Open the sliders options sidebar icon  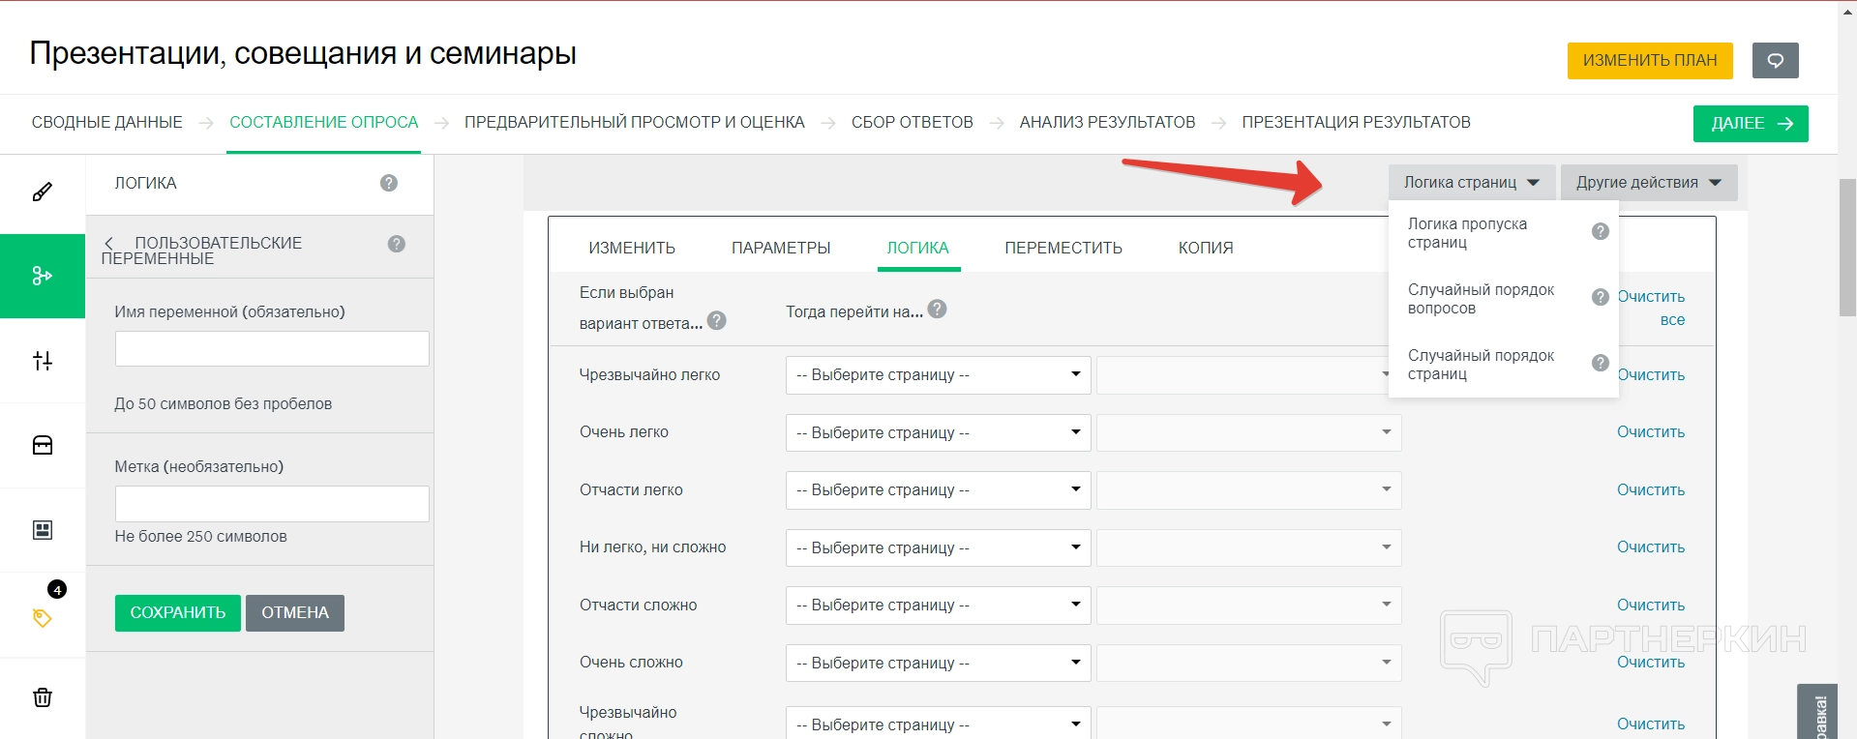pos(43,361)
